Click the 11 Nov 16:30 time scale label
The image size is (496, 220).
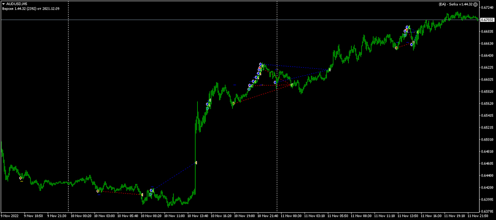coord(432,216)
